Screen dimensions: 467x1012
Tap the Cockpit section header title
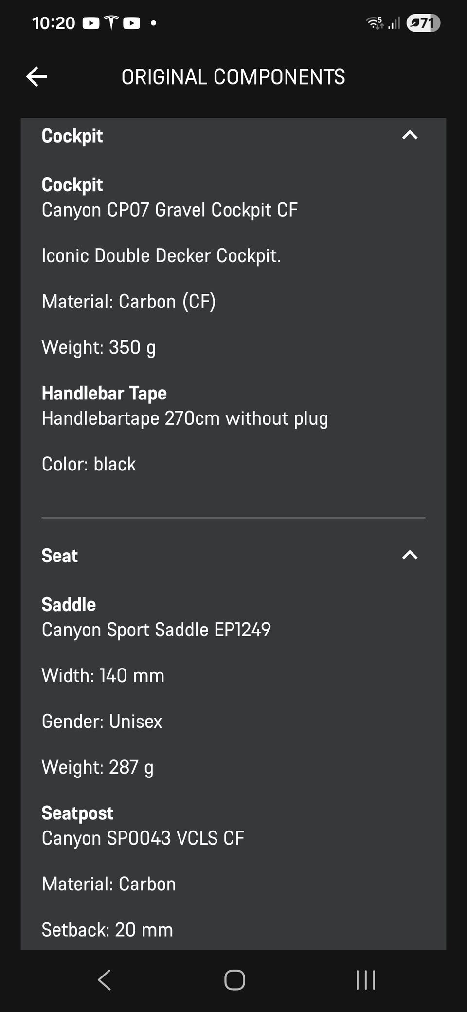pyautogui.click(x=72, y=136)
